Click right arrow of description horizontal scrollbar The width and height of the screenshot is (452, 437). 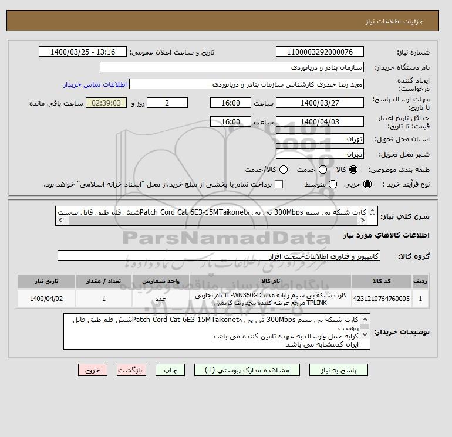click(362, 221)
